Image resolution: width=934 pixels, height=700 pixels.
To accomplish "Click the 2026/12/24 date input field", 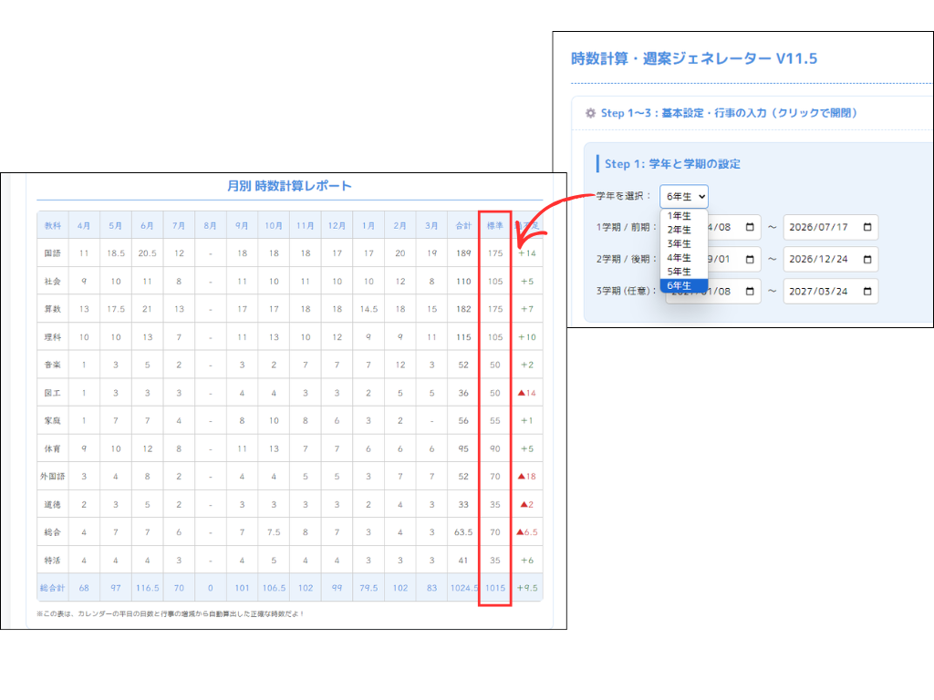I will coord(821,259).
